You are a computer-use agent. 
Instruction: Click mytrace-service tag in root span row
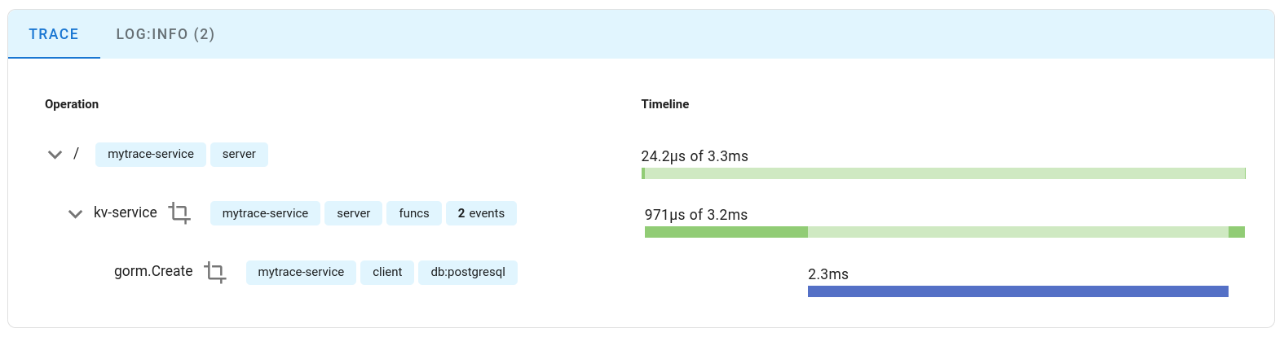click(151, 154)
